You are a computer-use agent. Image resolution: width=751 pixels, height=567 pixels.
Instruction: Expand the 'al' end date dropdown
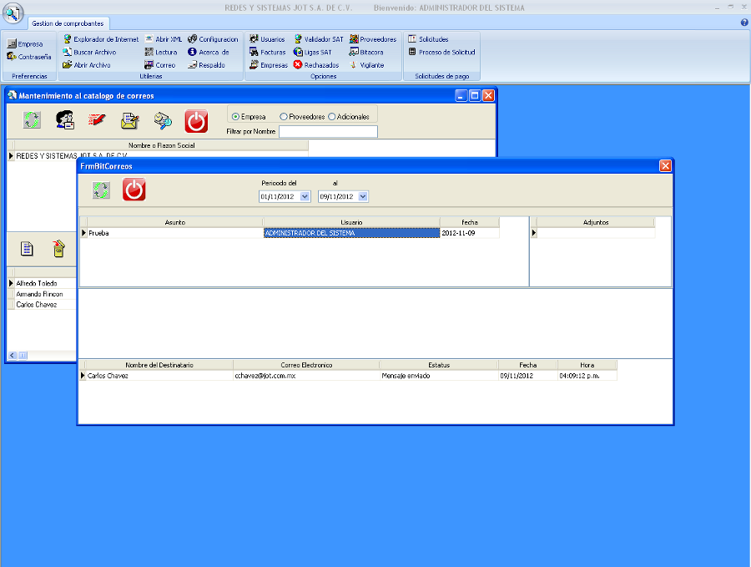[362, 197]
